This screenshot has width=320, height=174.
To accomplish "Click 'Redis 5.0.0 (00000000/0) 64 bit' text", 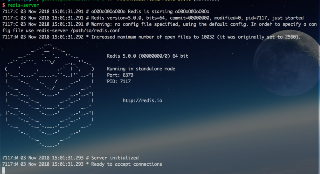I will coord(148,56).
